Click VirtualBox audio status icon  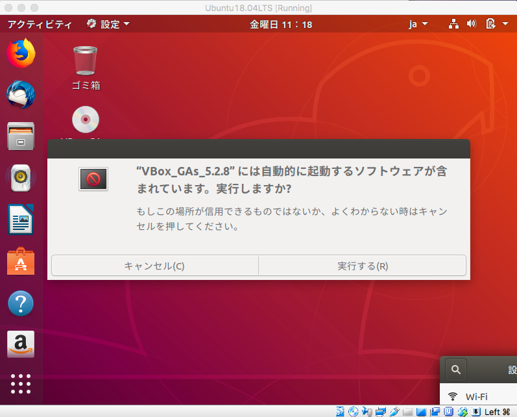(367, 412)
